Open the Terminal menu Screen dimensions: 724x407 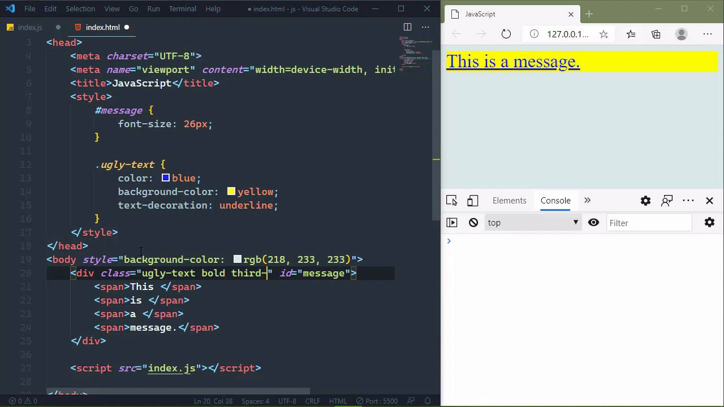[183, 9]
